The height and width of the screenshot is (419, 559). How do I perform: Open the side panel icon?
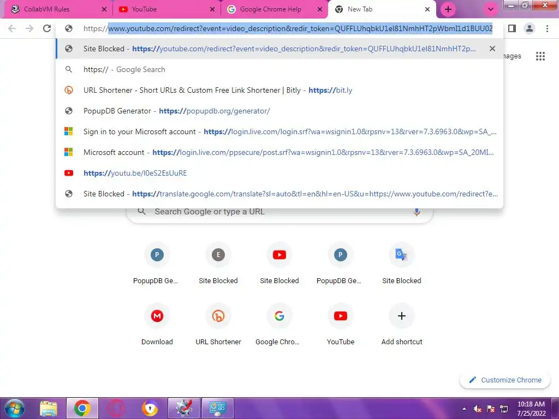(512, 28)
